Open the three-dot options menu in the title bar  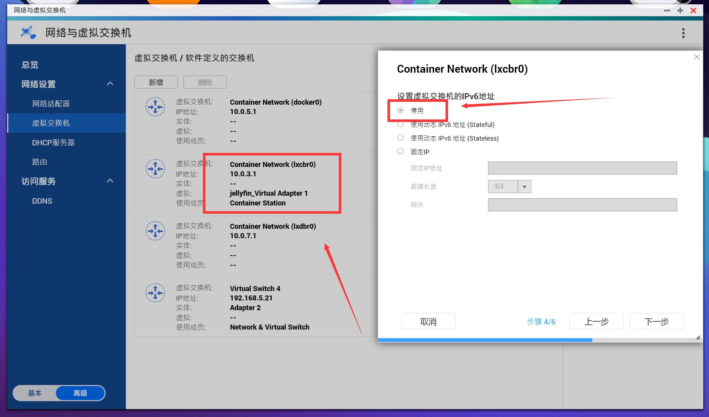[683, 32]
